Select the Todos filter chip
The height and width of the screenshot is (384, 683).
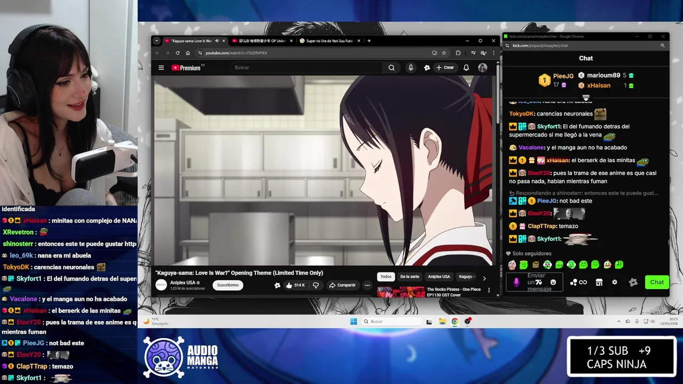click(386, 277)
